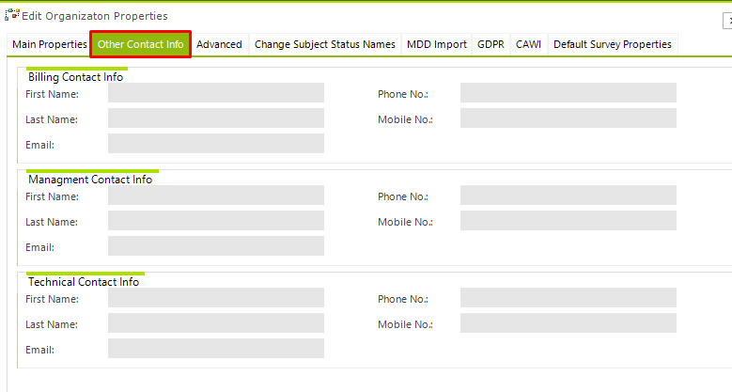Click the Edit Organizaton Properties title
This screenshot has width=732, height=392.
(95, 16)
